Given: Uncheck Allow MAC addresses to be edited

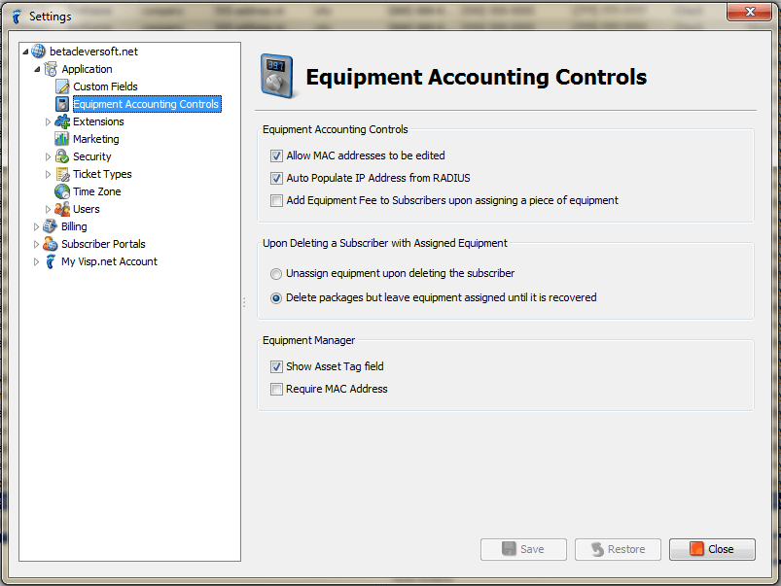Looking at the screenshot, I should point(276,155).
